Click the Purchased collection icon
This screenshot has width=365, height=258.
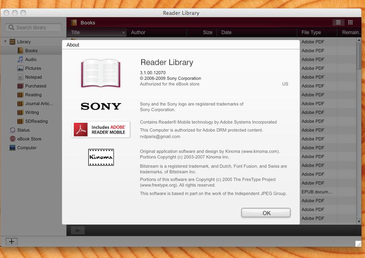click(20, 86)
